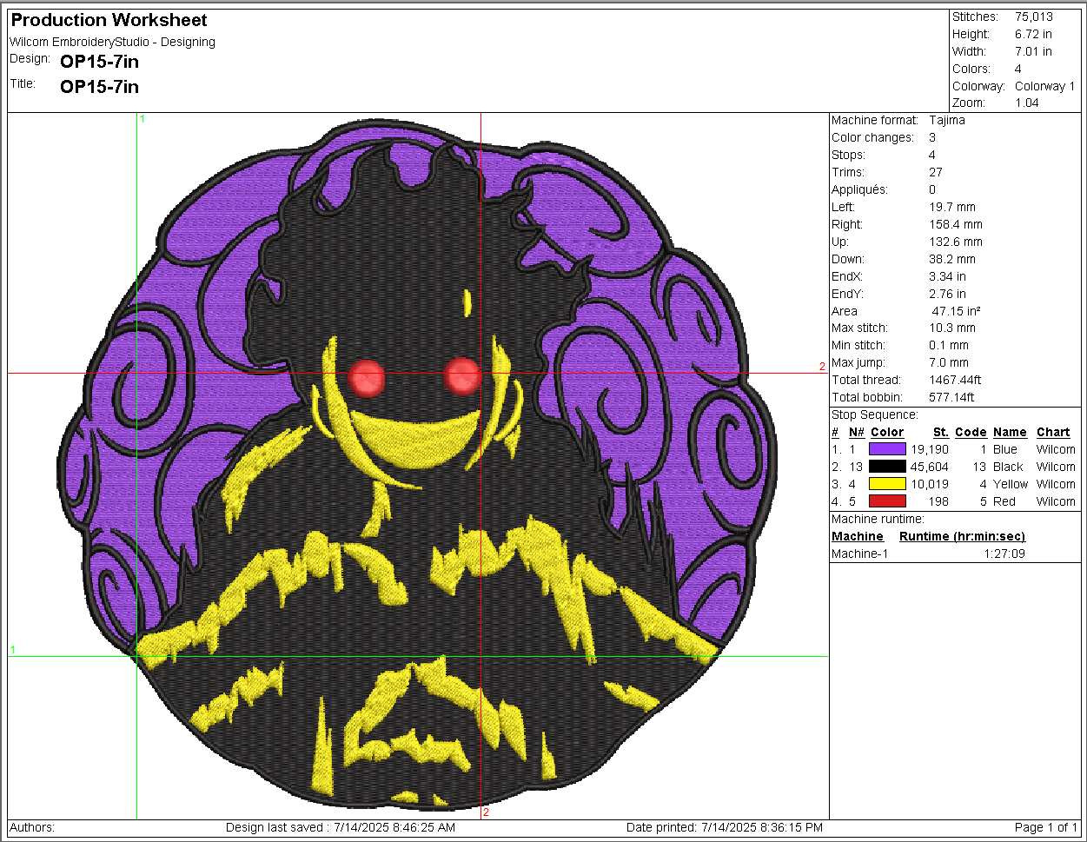Select the Min stitch value "0.1 mm"
The width and height of the screenshot is (1087, 842).
pos(949,345)
